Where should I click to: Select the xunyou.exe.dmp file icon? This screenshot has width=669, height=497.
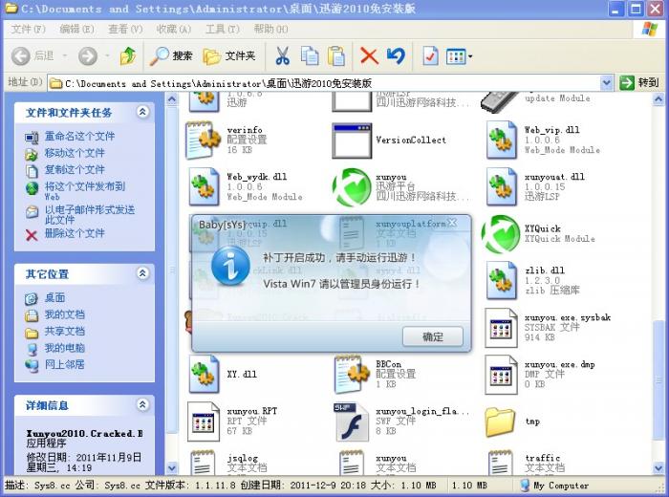pos(501,375)
